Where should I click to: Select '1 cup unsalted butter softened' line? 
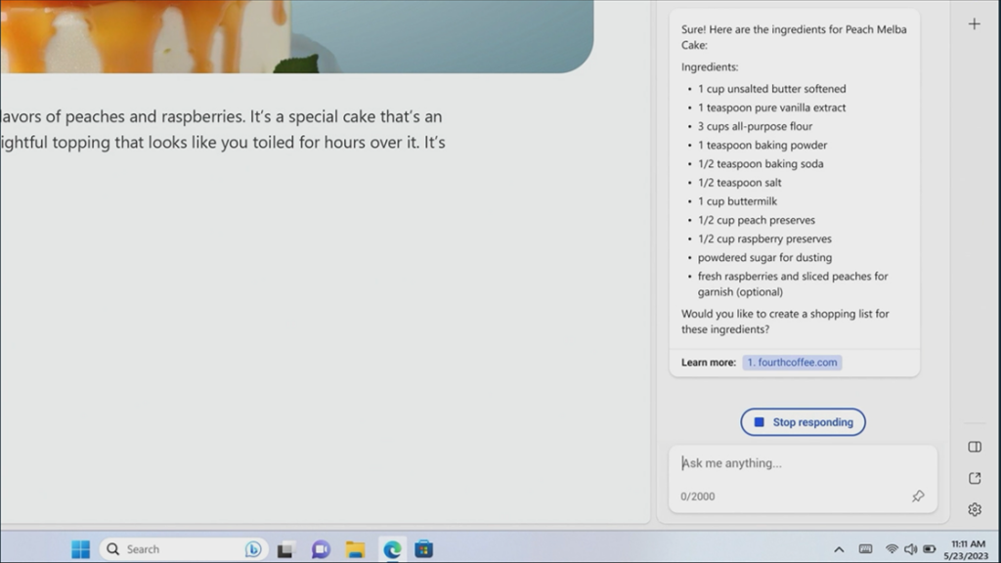772,89
